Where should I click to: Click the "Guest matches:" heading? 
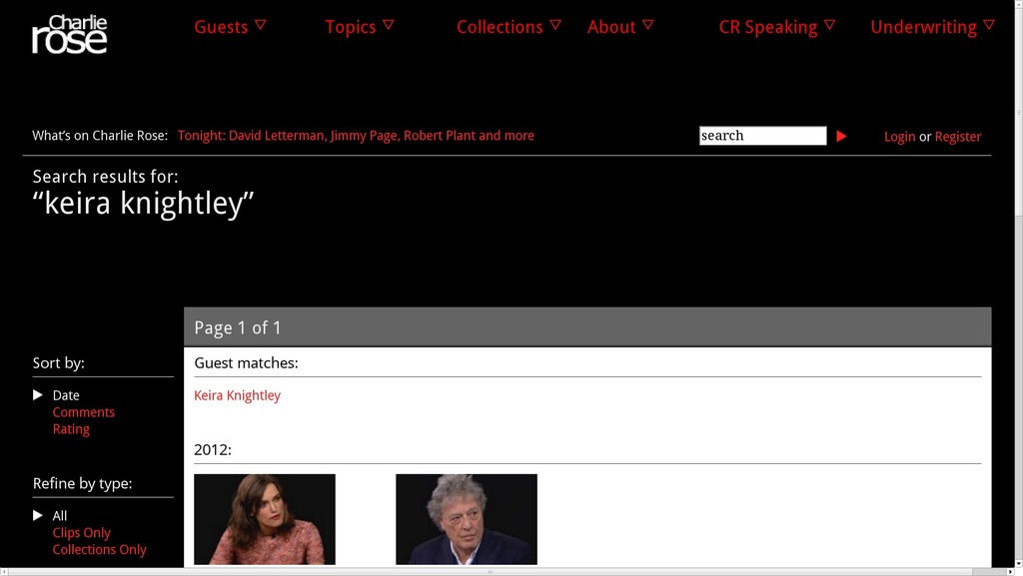pos(246,363)
